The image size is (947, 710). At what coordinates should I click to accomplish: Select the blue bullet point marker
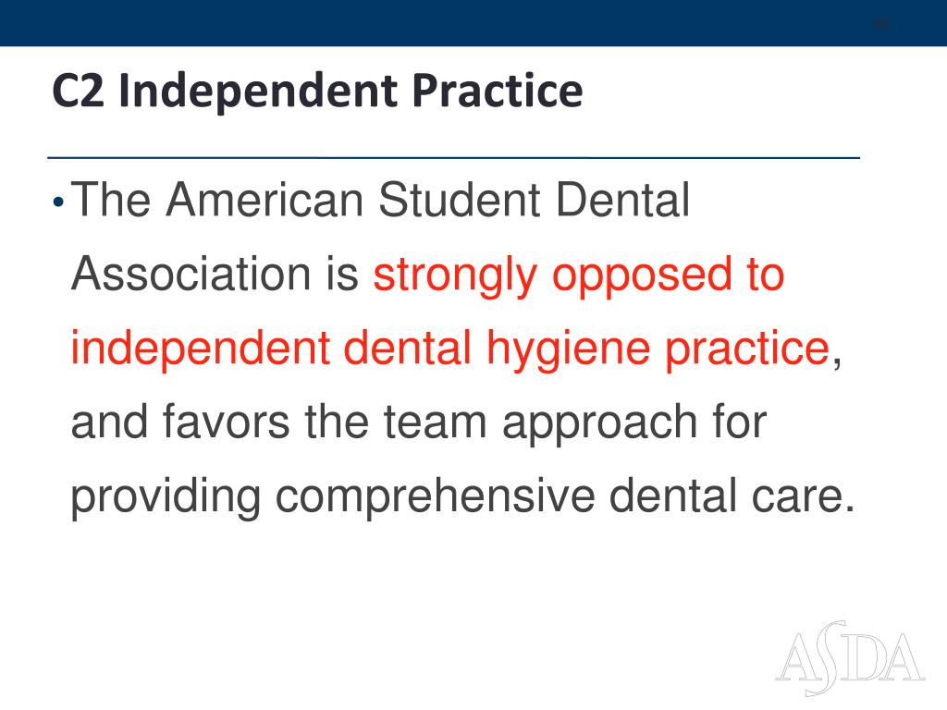[x=58, y=202]
